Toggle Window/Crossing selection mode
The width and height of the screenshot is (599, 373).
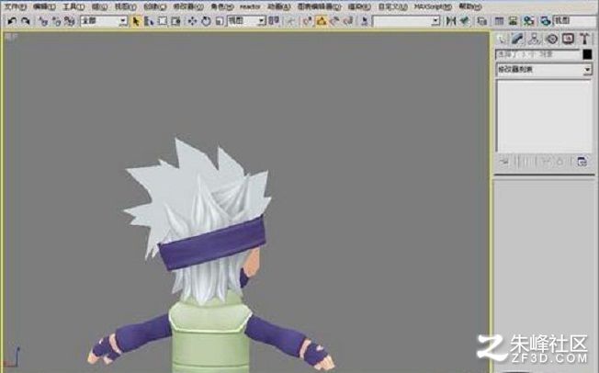[175, 21]
